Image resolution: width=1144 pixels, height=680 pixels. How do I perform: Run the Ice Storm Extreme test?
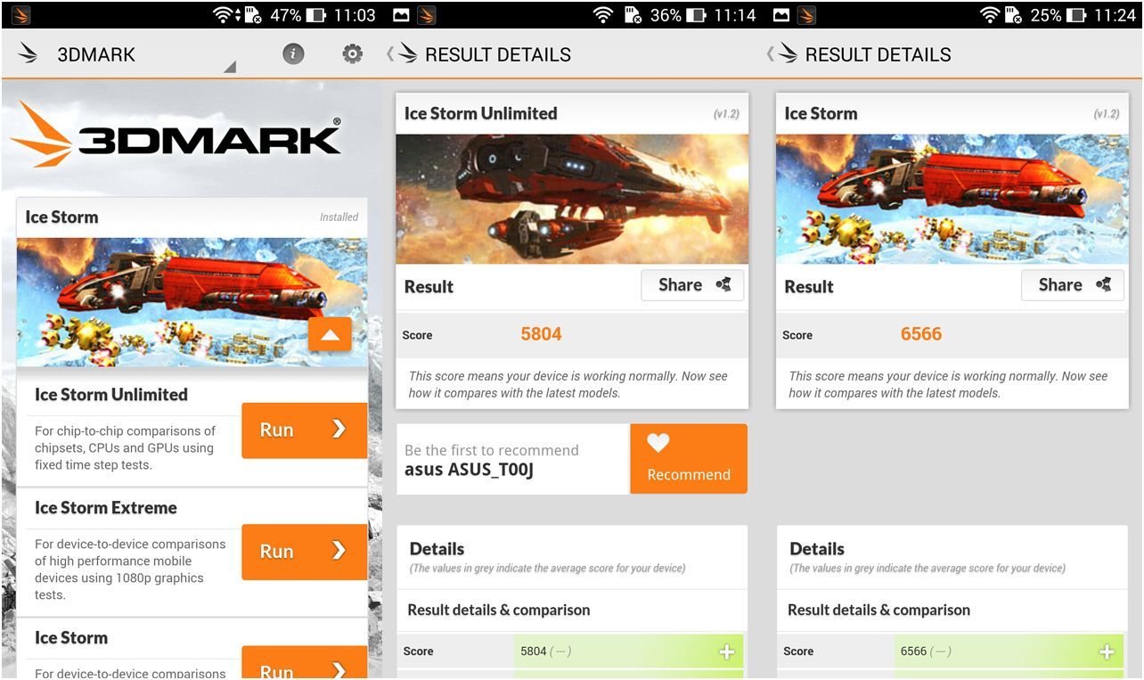304,552
